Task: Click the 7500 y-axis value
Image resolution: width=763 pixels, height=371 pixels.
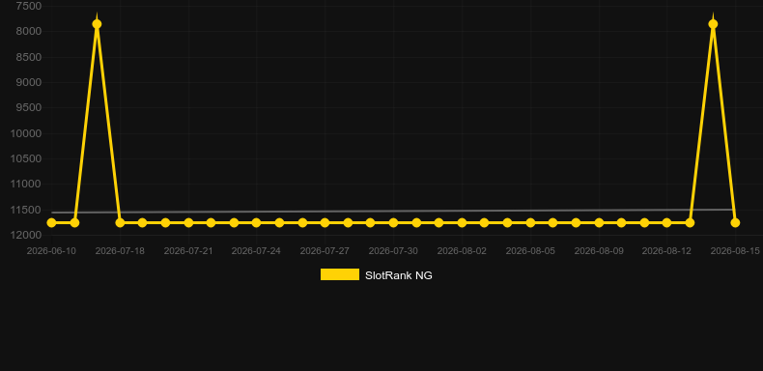Action: click(x=29, y=6)
